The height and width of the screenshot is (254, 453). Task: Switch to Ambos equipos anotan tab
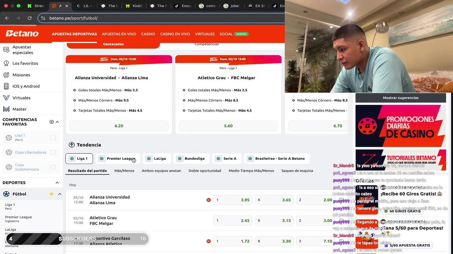point(161,171)
